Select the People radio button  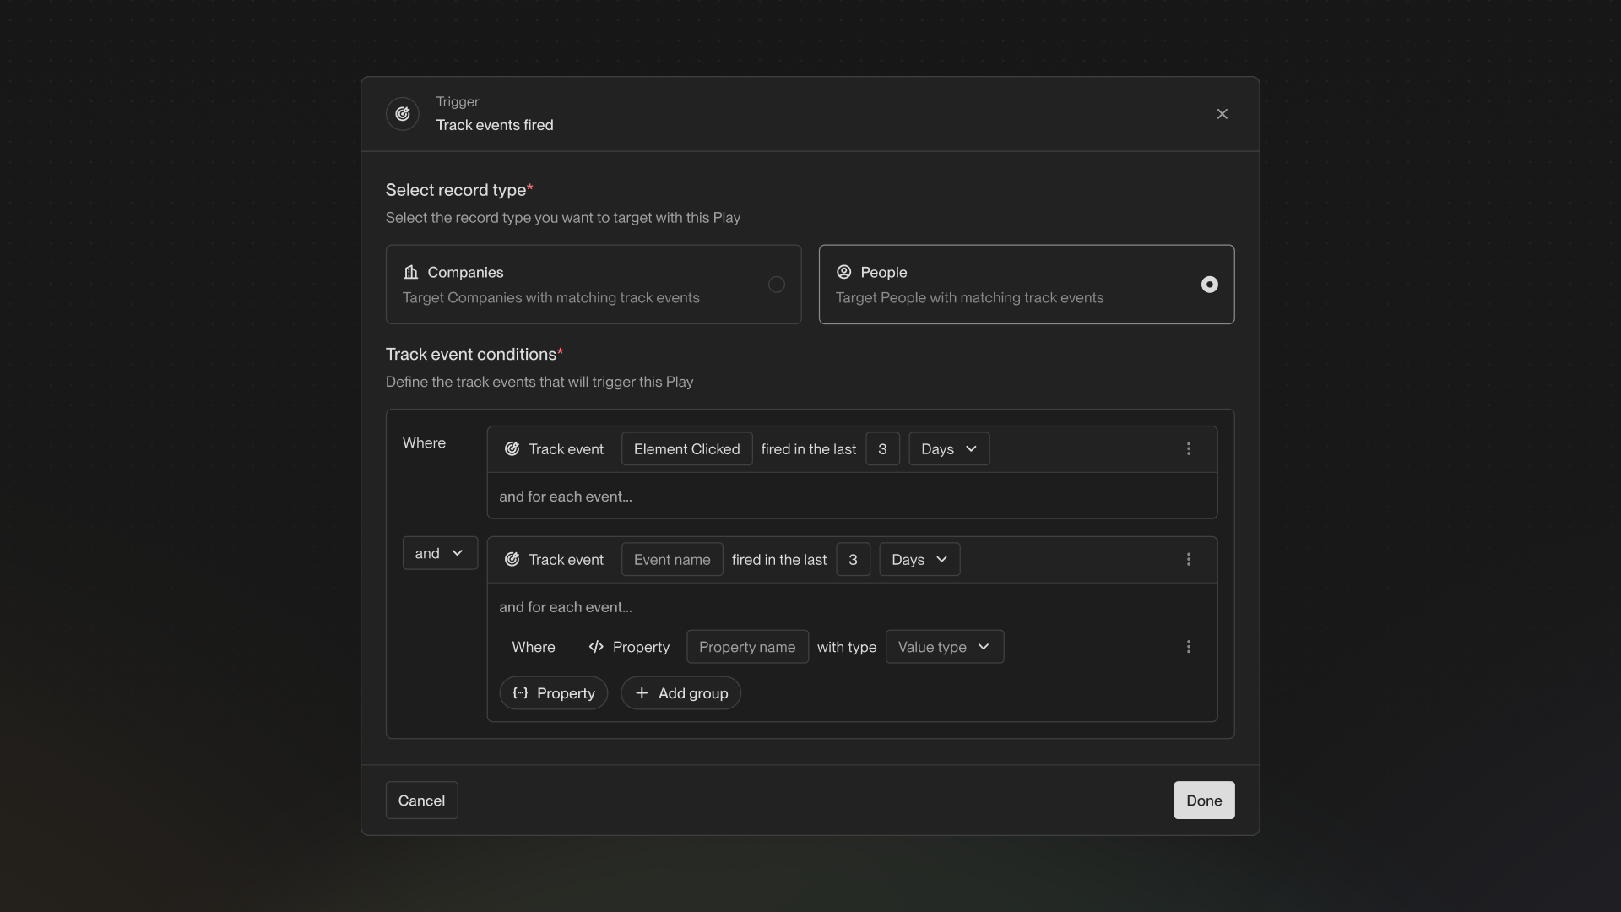coord(1209,285)
